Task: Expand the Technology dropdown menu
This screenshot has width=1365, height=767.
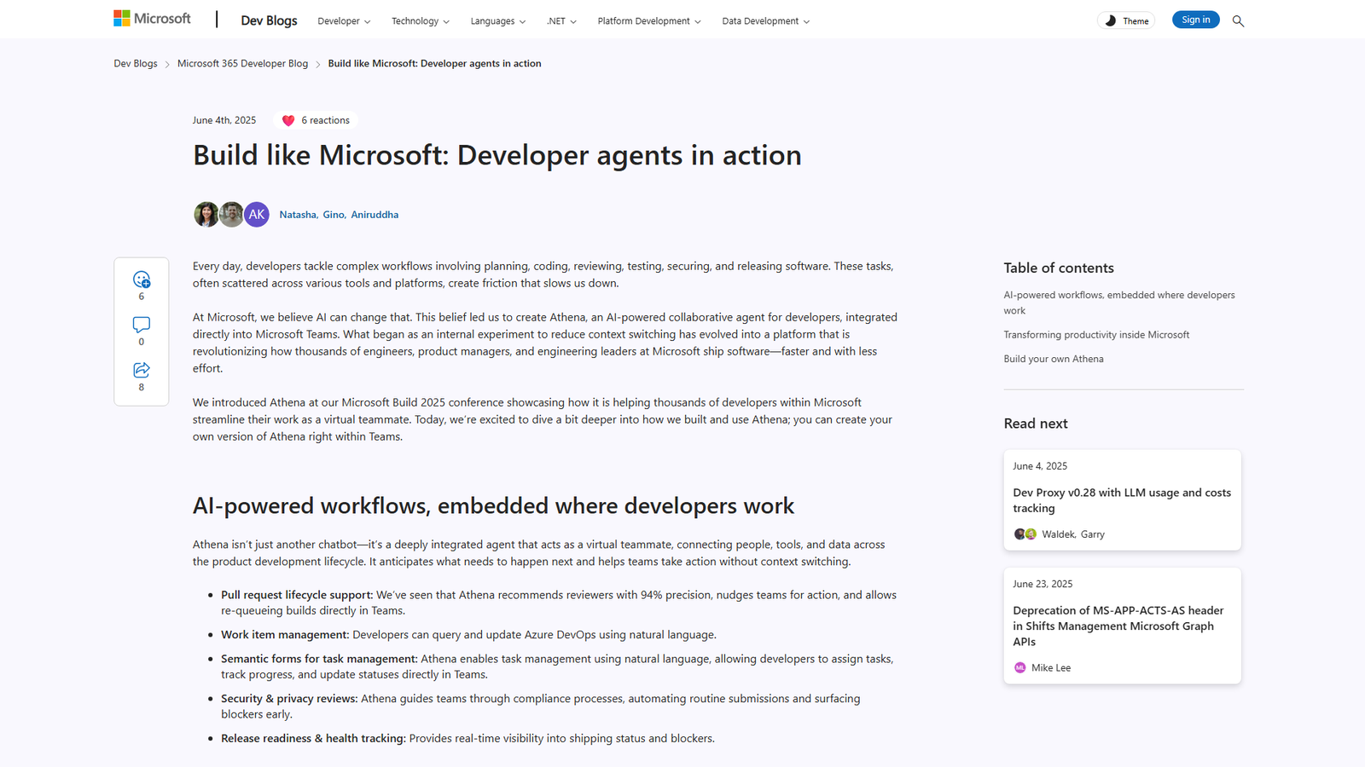Action: pyautogui.click(x=420, y=21)
